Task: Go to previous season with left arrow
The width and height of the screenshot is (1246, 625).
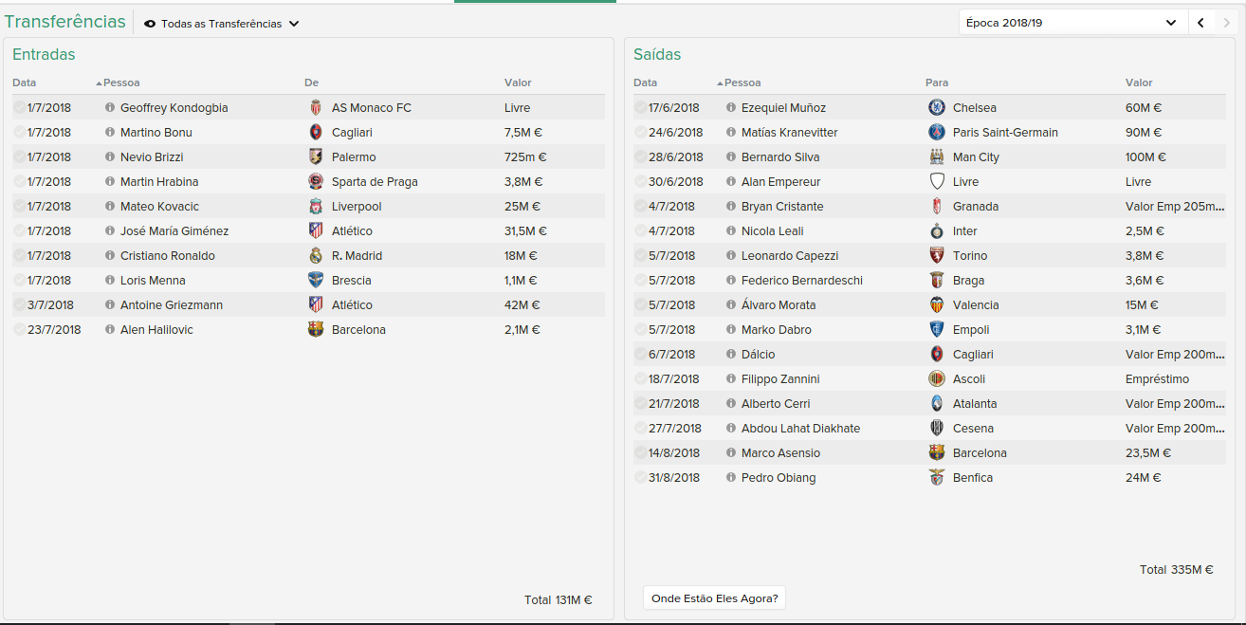Action: pyautogui.click(x=1200, y=23)
